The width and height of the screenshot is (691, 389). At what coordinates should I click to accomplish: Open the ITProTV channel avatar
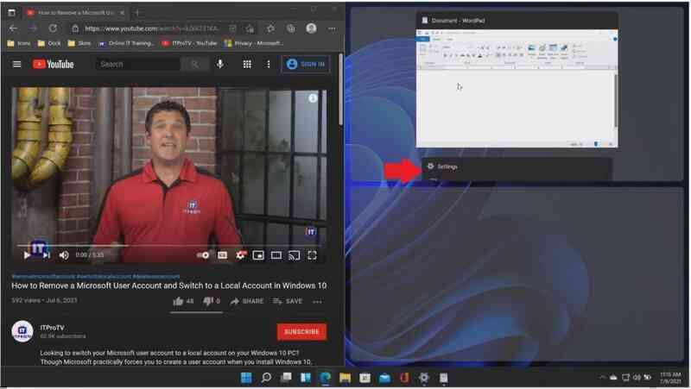click(22, 331)
